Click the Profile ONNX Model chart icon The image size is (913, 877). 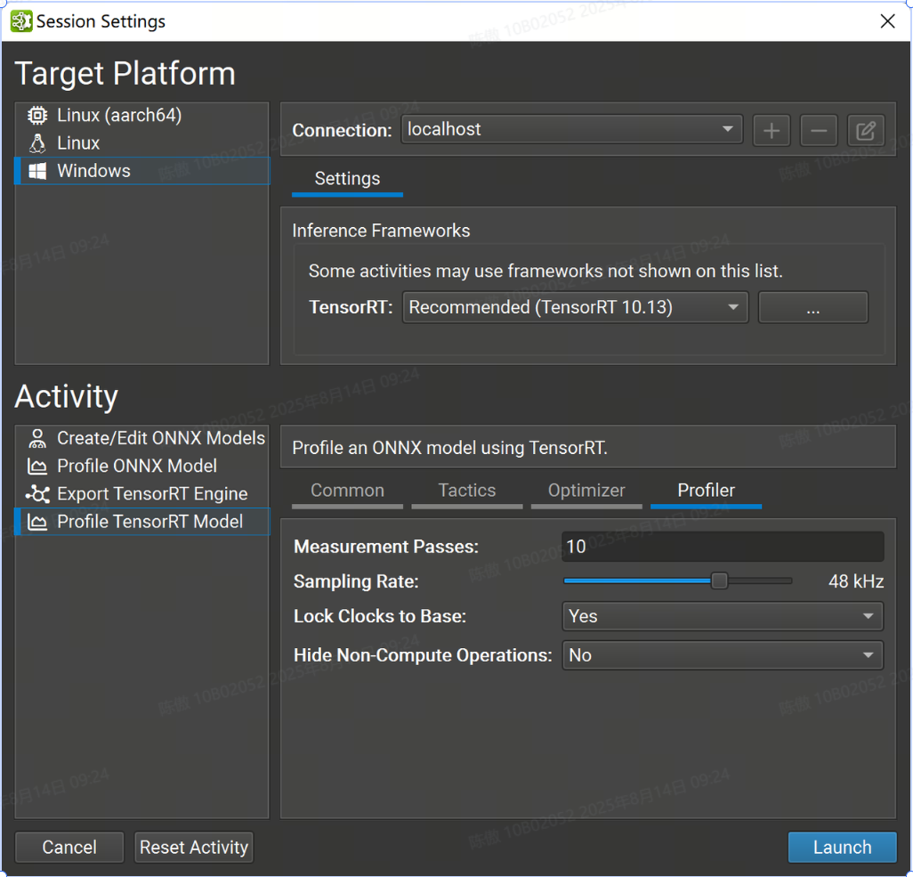coord(37,467)
